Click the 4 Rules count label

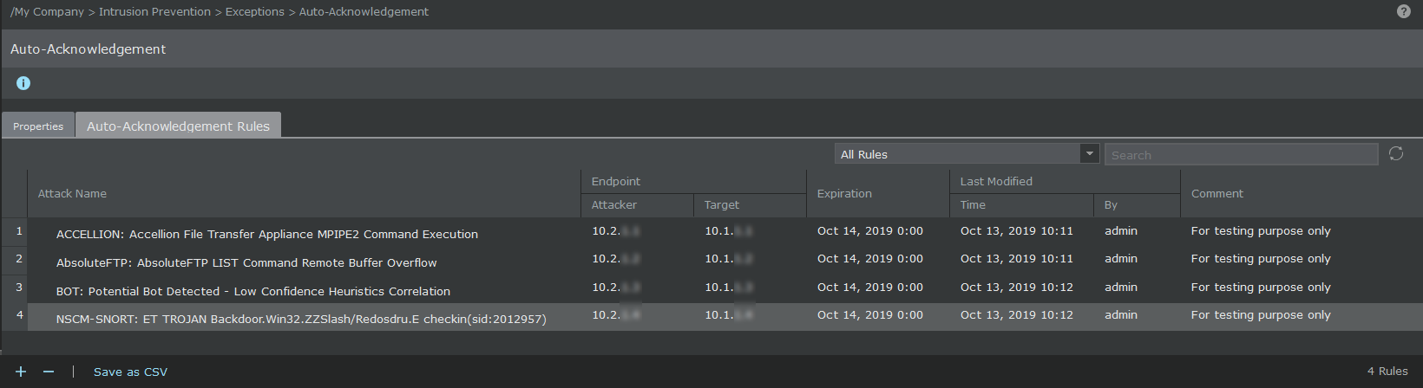(x=1387, y=371)
